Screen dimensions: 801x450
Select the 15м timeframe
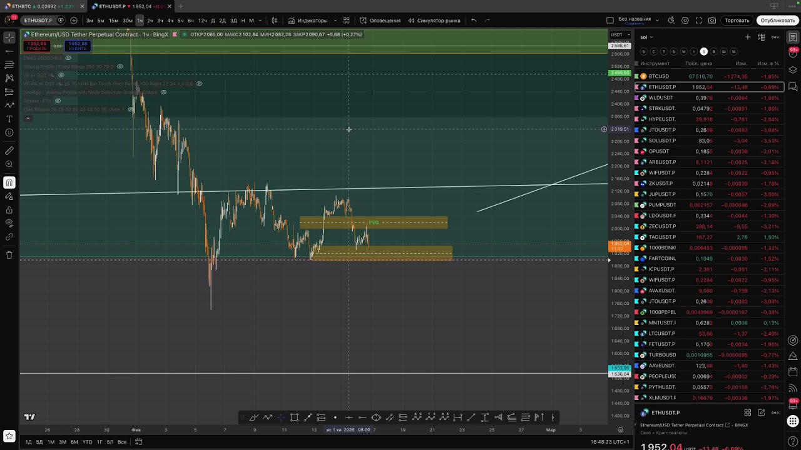coord(113,21)
